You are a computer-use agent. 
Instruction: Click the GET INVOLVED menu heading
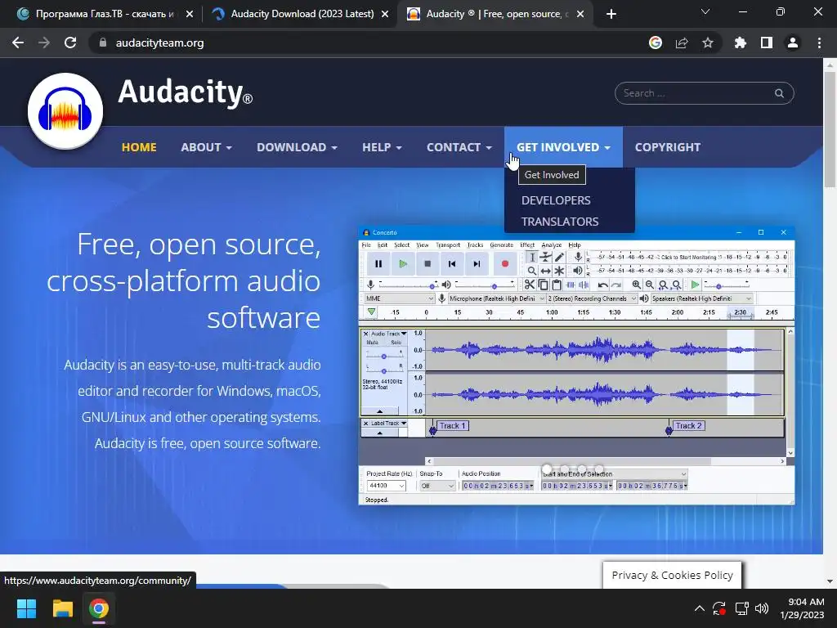tap(563, 147)
